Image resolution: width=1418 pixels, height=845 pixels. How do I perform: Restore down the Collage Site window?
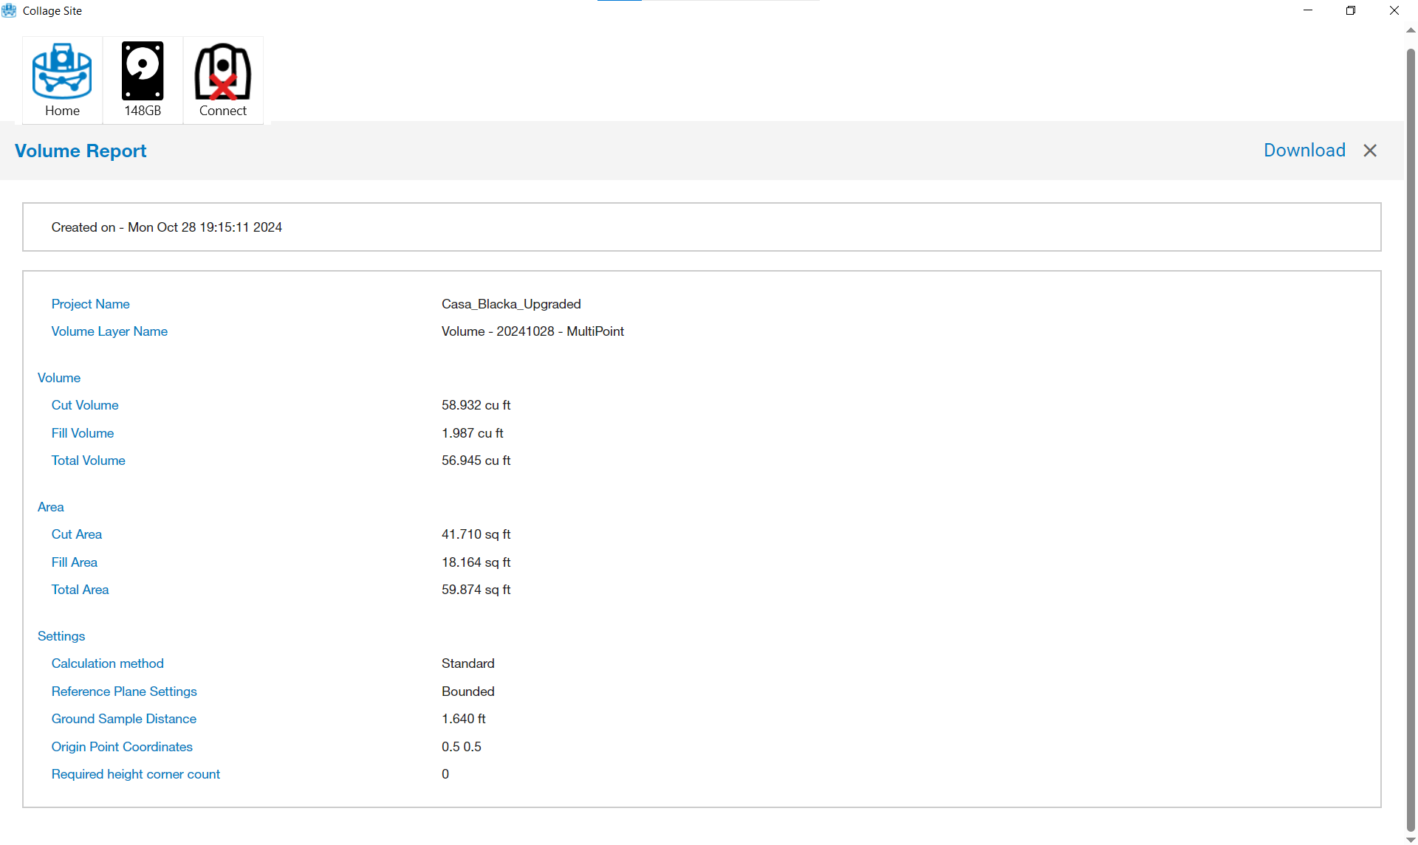click(x=1351, y=10)
